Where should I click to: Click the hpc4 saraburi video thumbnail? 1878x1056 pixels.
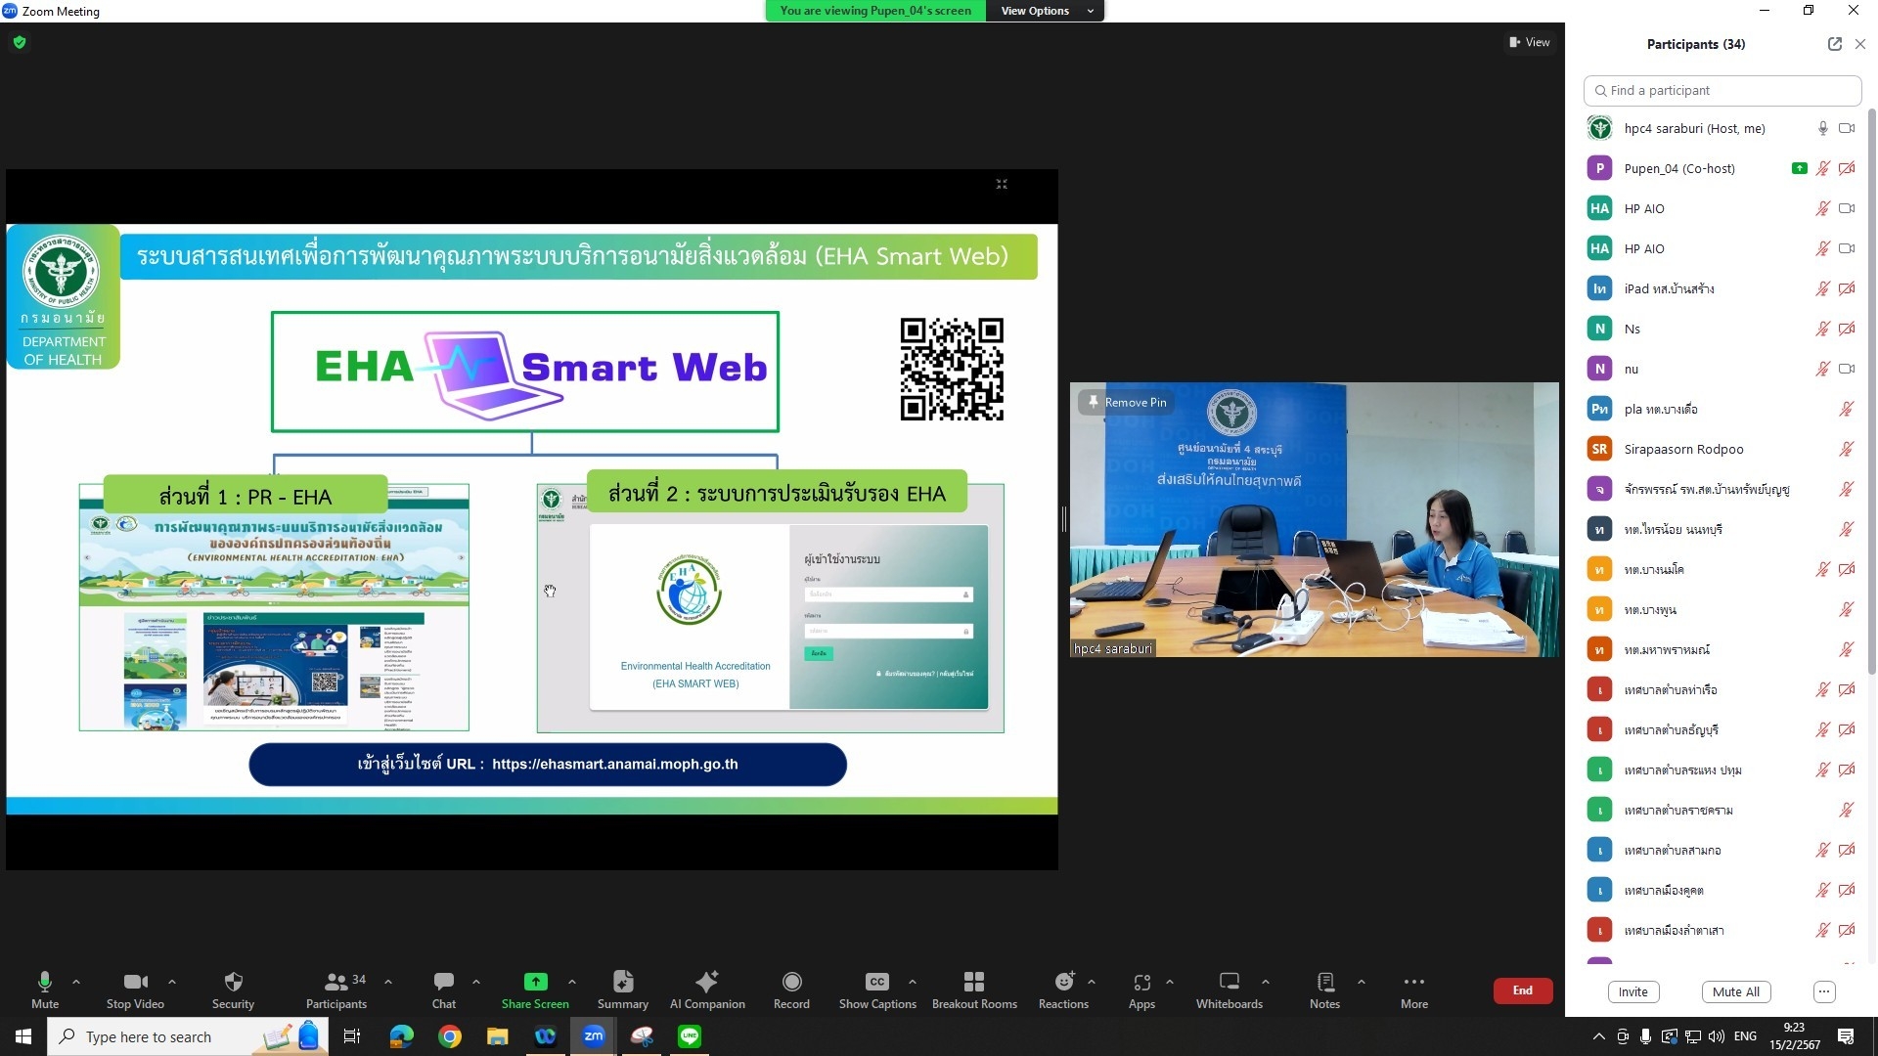click(x=1314, y=519)
